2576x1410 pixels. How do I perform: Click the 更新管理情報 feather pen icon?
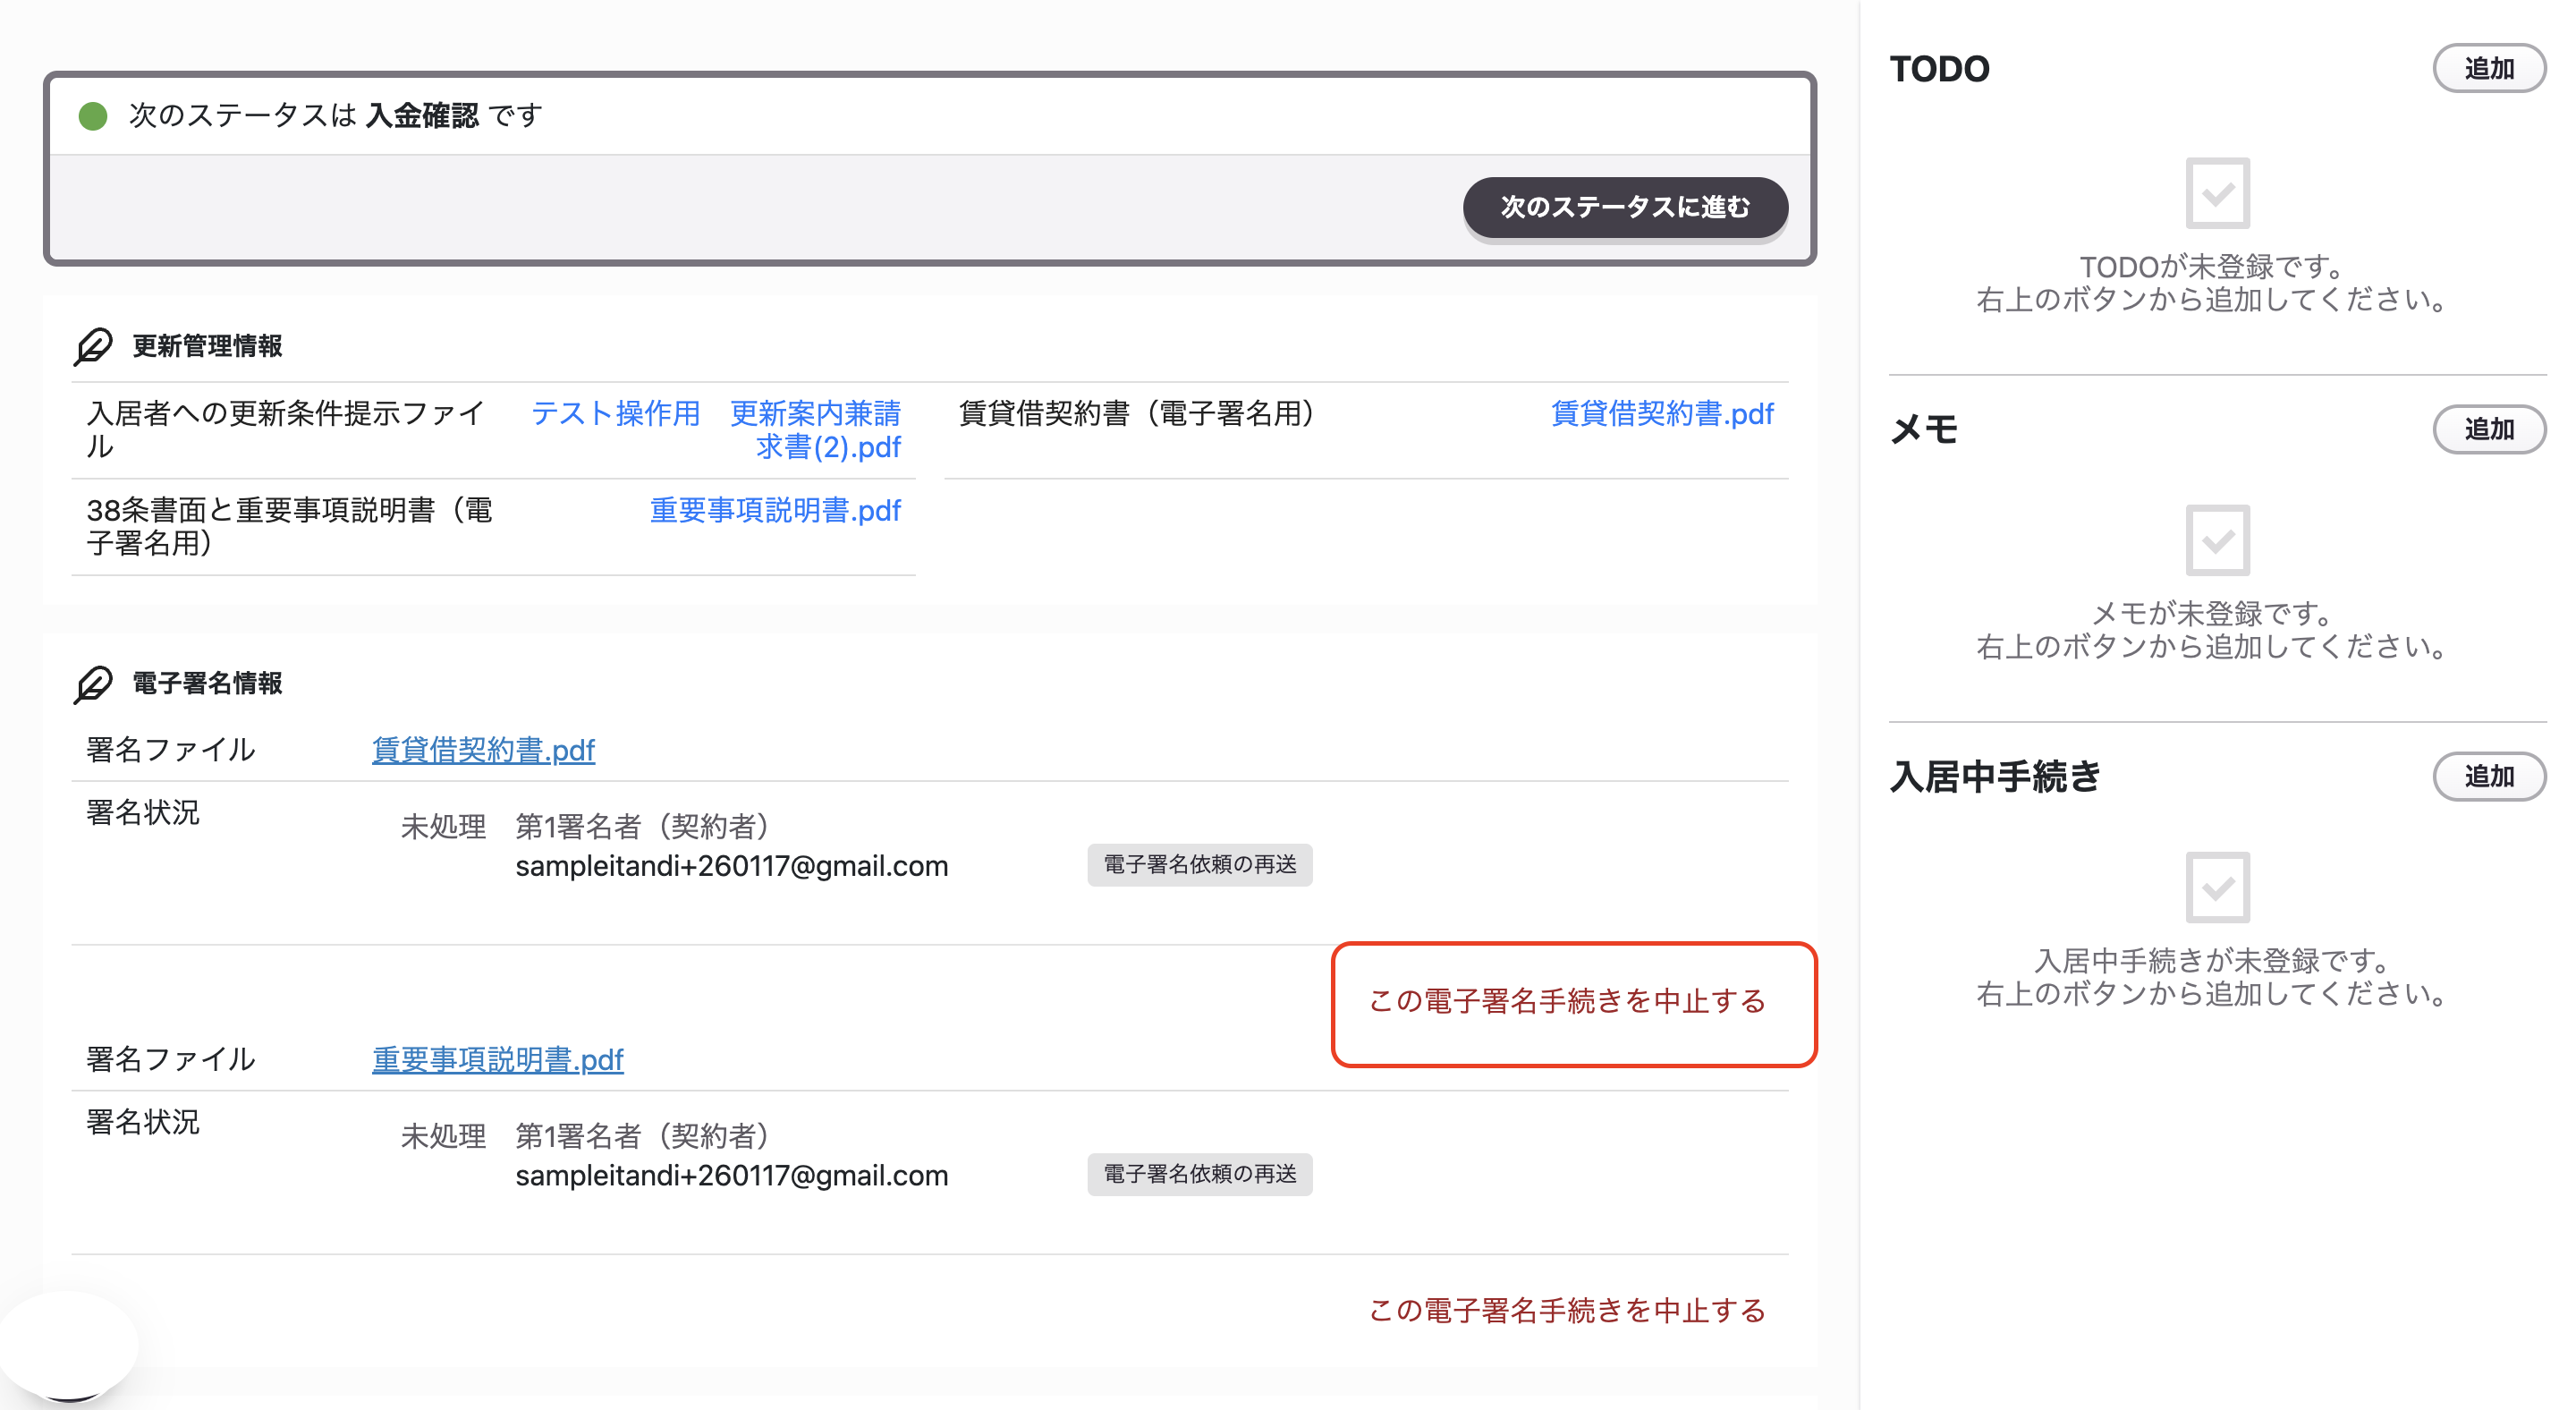click(x=93, y=346)
